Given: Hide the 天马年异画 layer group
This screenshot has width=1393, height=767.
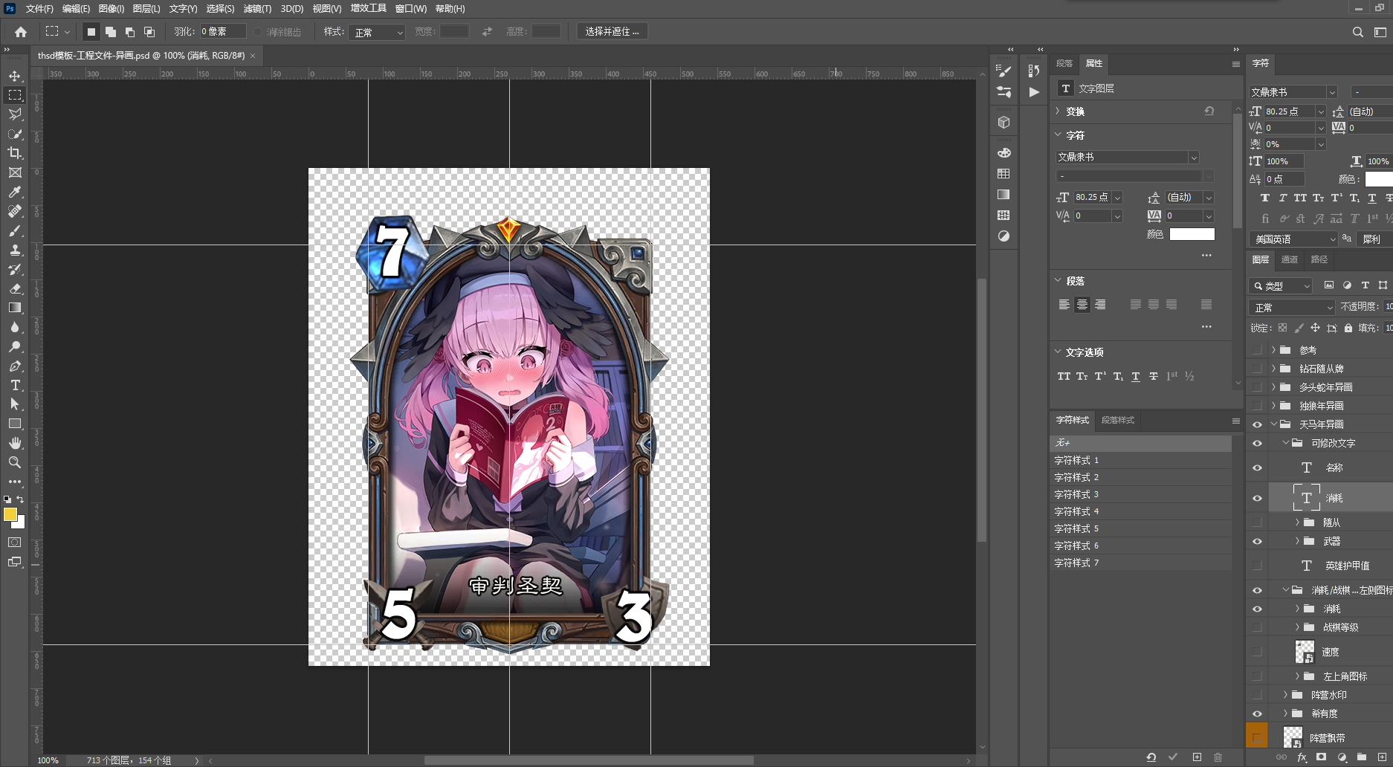Looking at the screenshot, I should point(1257,424).
